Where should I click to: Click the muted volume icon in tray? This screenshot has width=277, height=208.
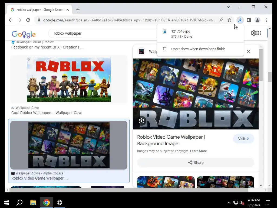point(242,203)
